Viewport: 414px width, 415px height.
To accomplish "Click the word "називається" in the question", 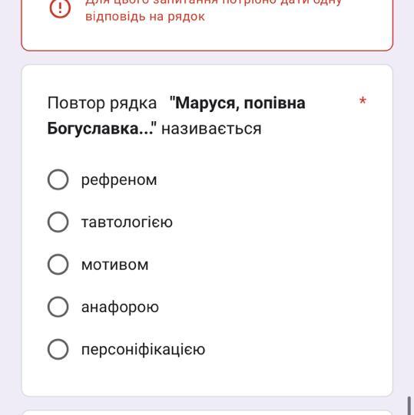I will [211, 129].
